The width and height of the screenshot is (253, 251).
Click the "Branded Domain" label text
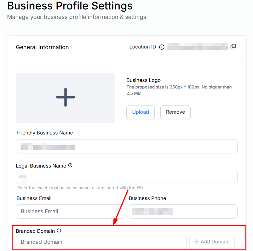point(35,231)
